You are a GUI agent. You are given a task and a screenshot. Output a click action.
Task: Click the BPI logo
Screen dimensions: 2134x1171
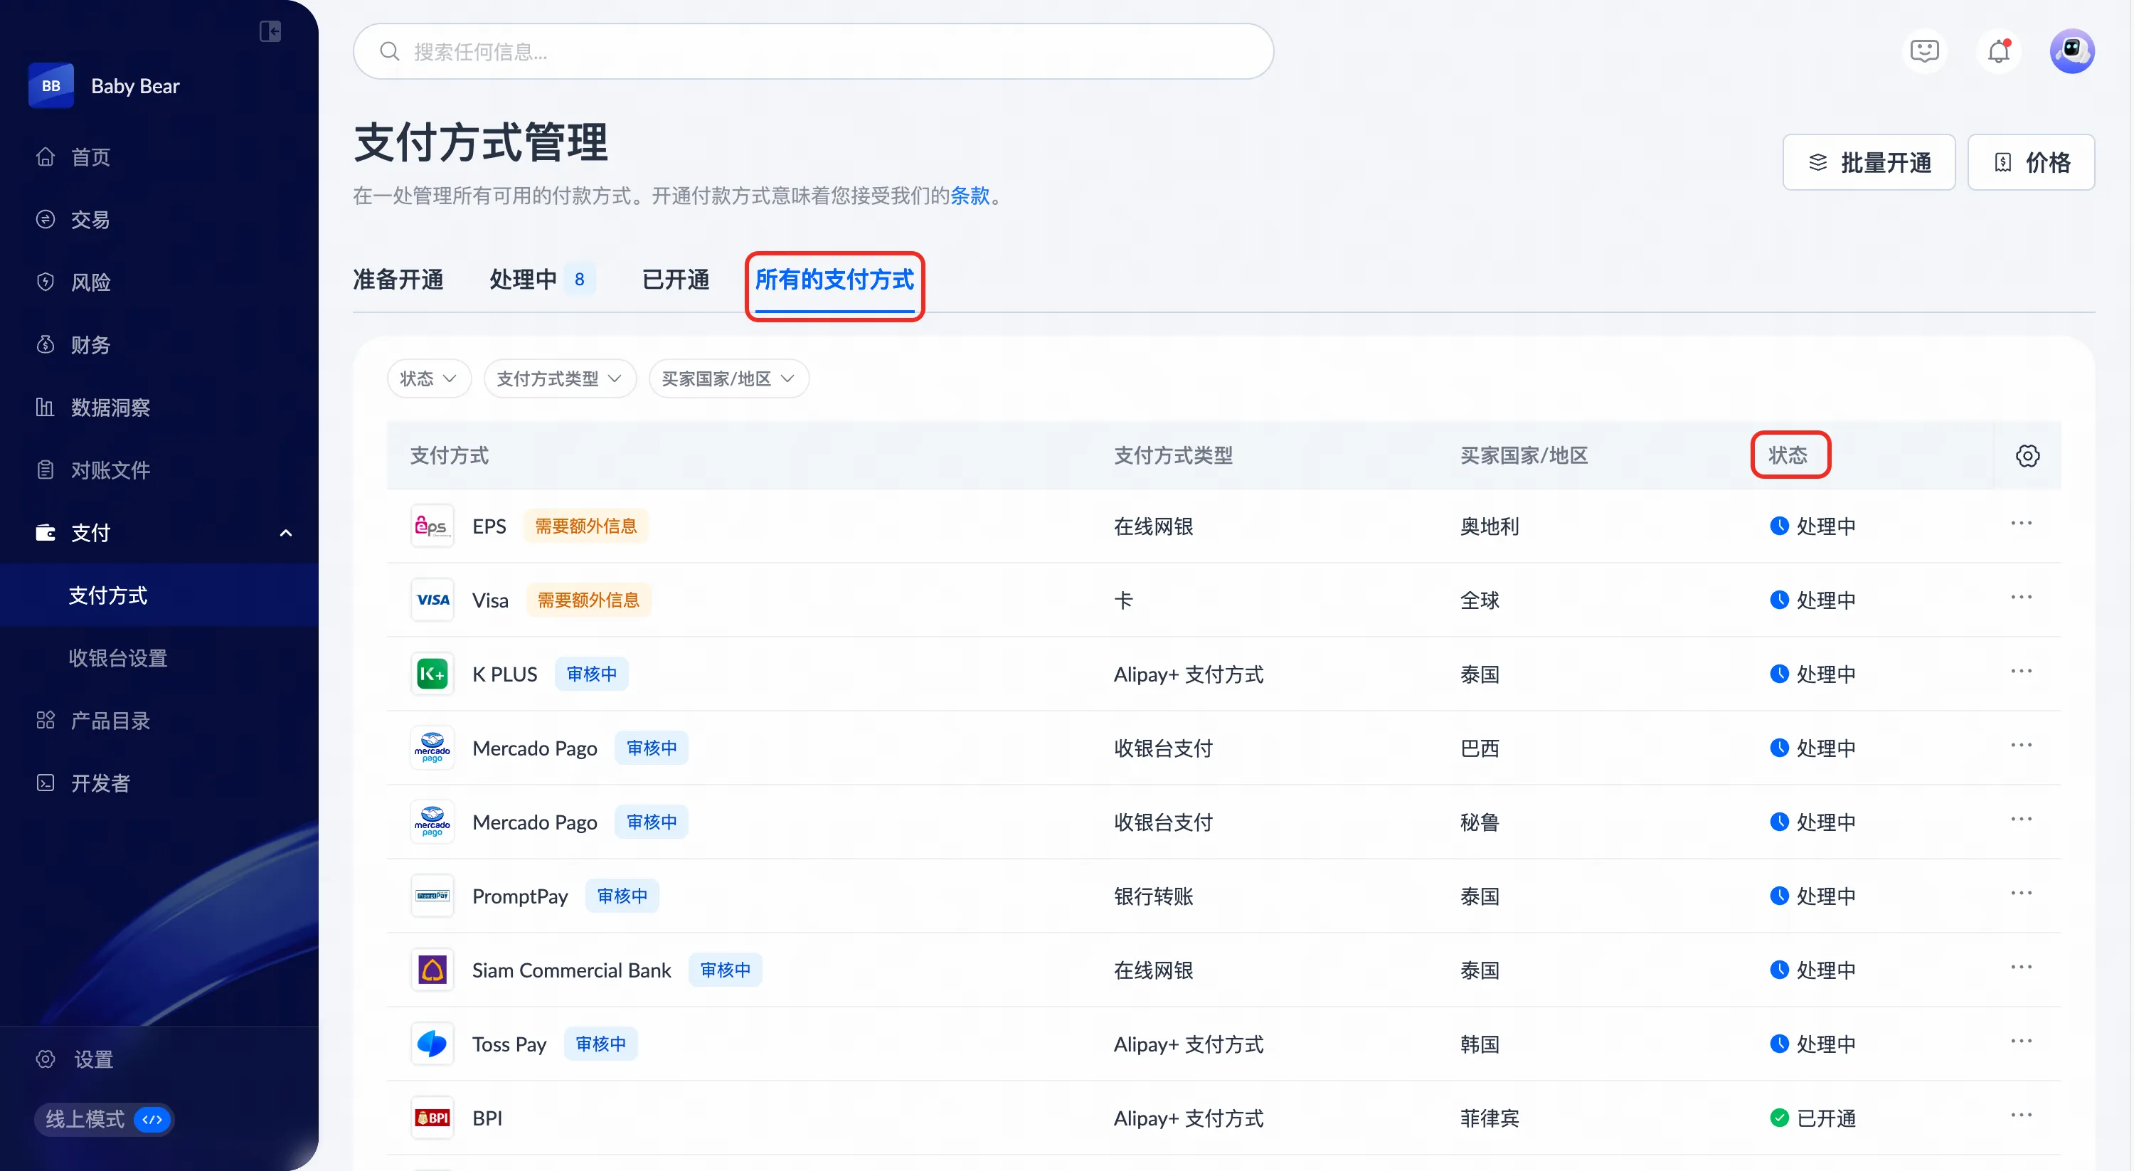(432, 1117)
